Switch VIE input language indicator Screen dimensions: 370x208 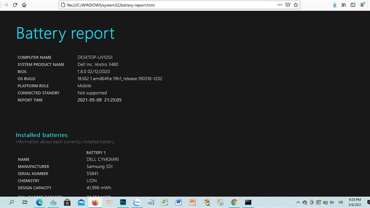[x=340, y=202]
